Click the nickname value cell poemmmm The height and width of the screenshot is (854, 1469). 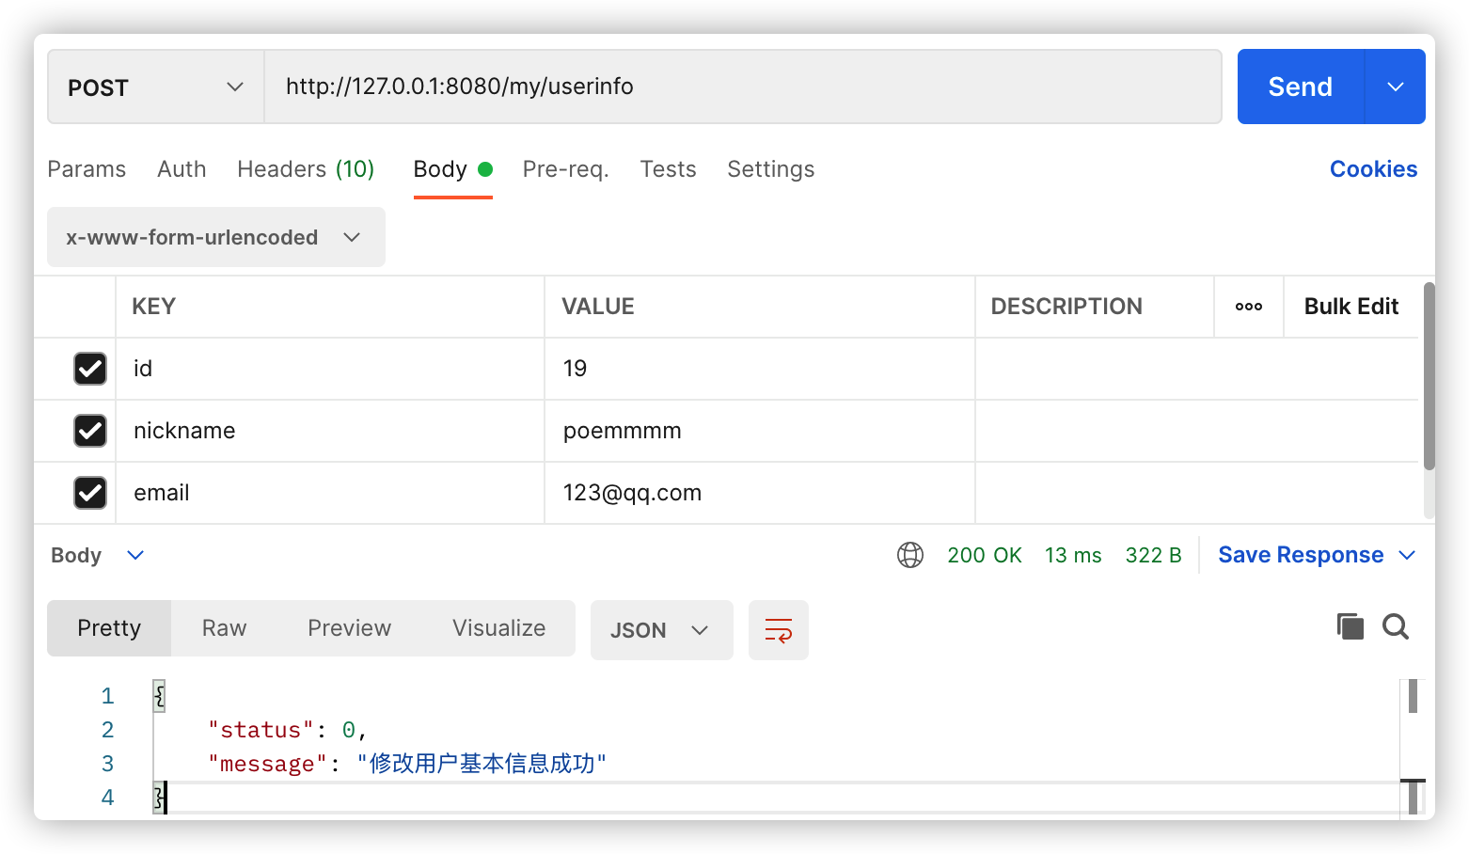click(x=760, y=431)
